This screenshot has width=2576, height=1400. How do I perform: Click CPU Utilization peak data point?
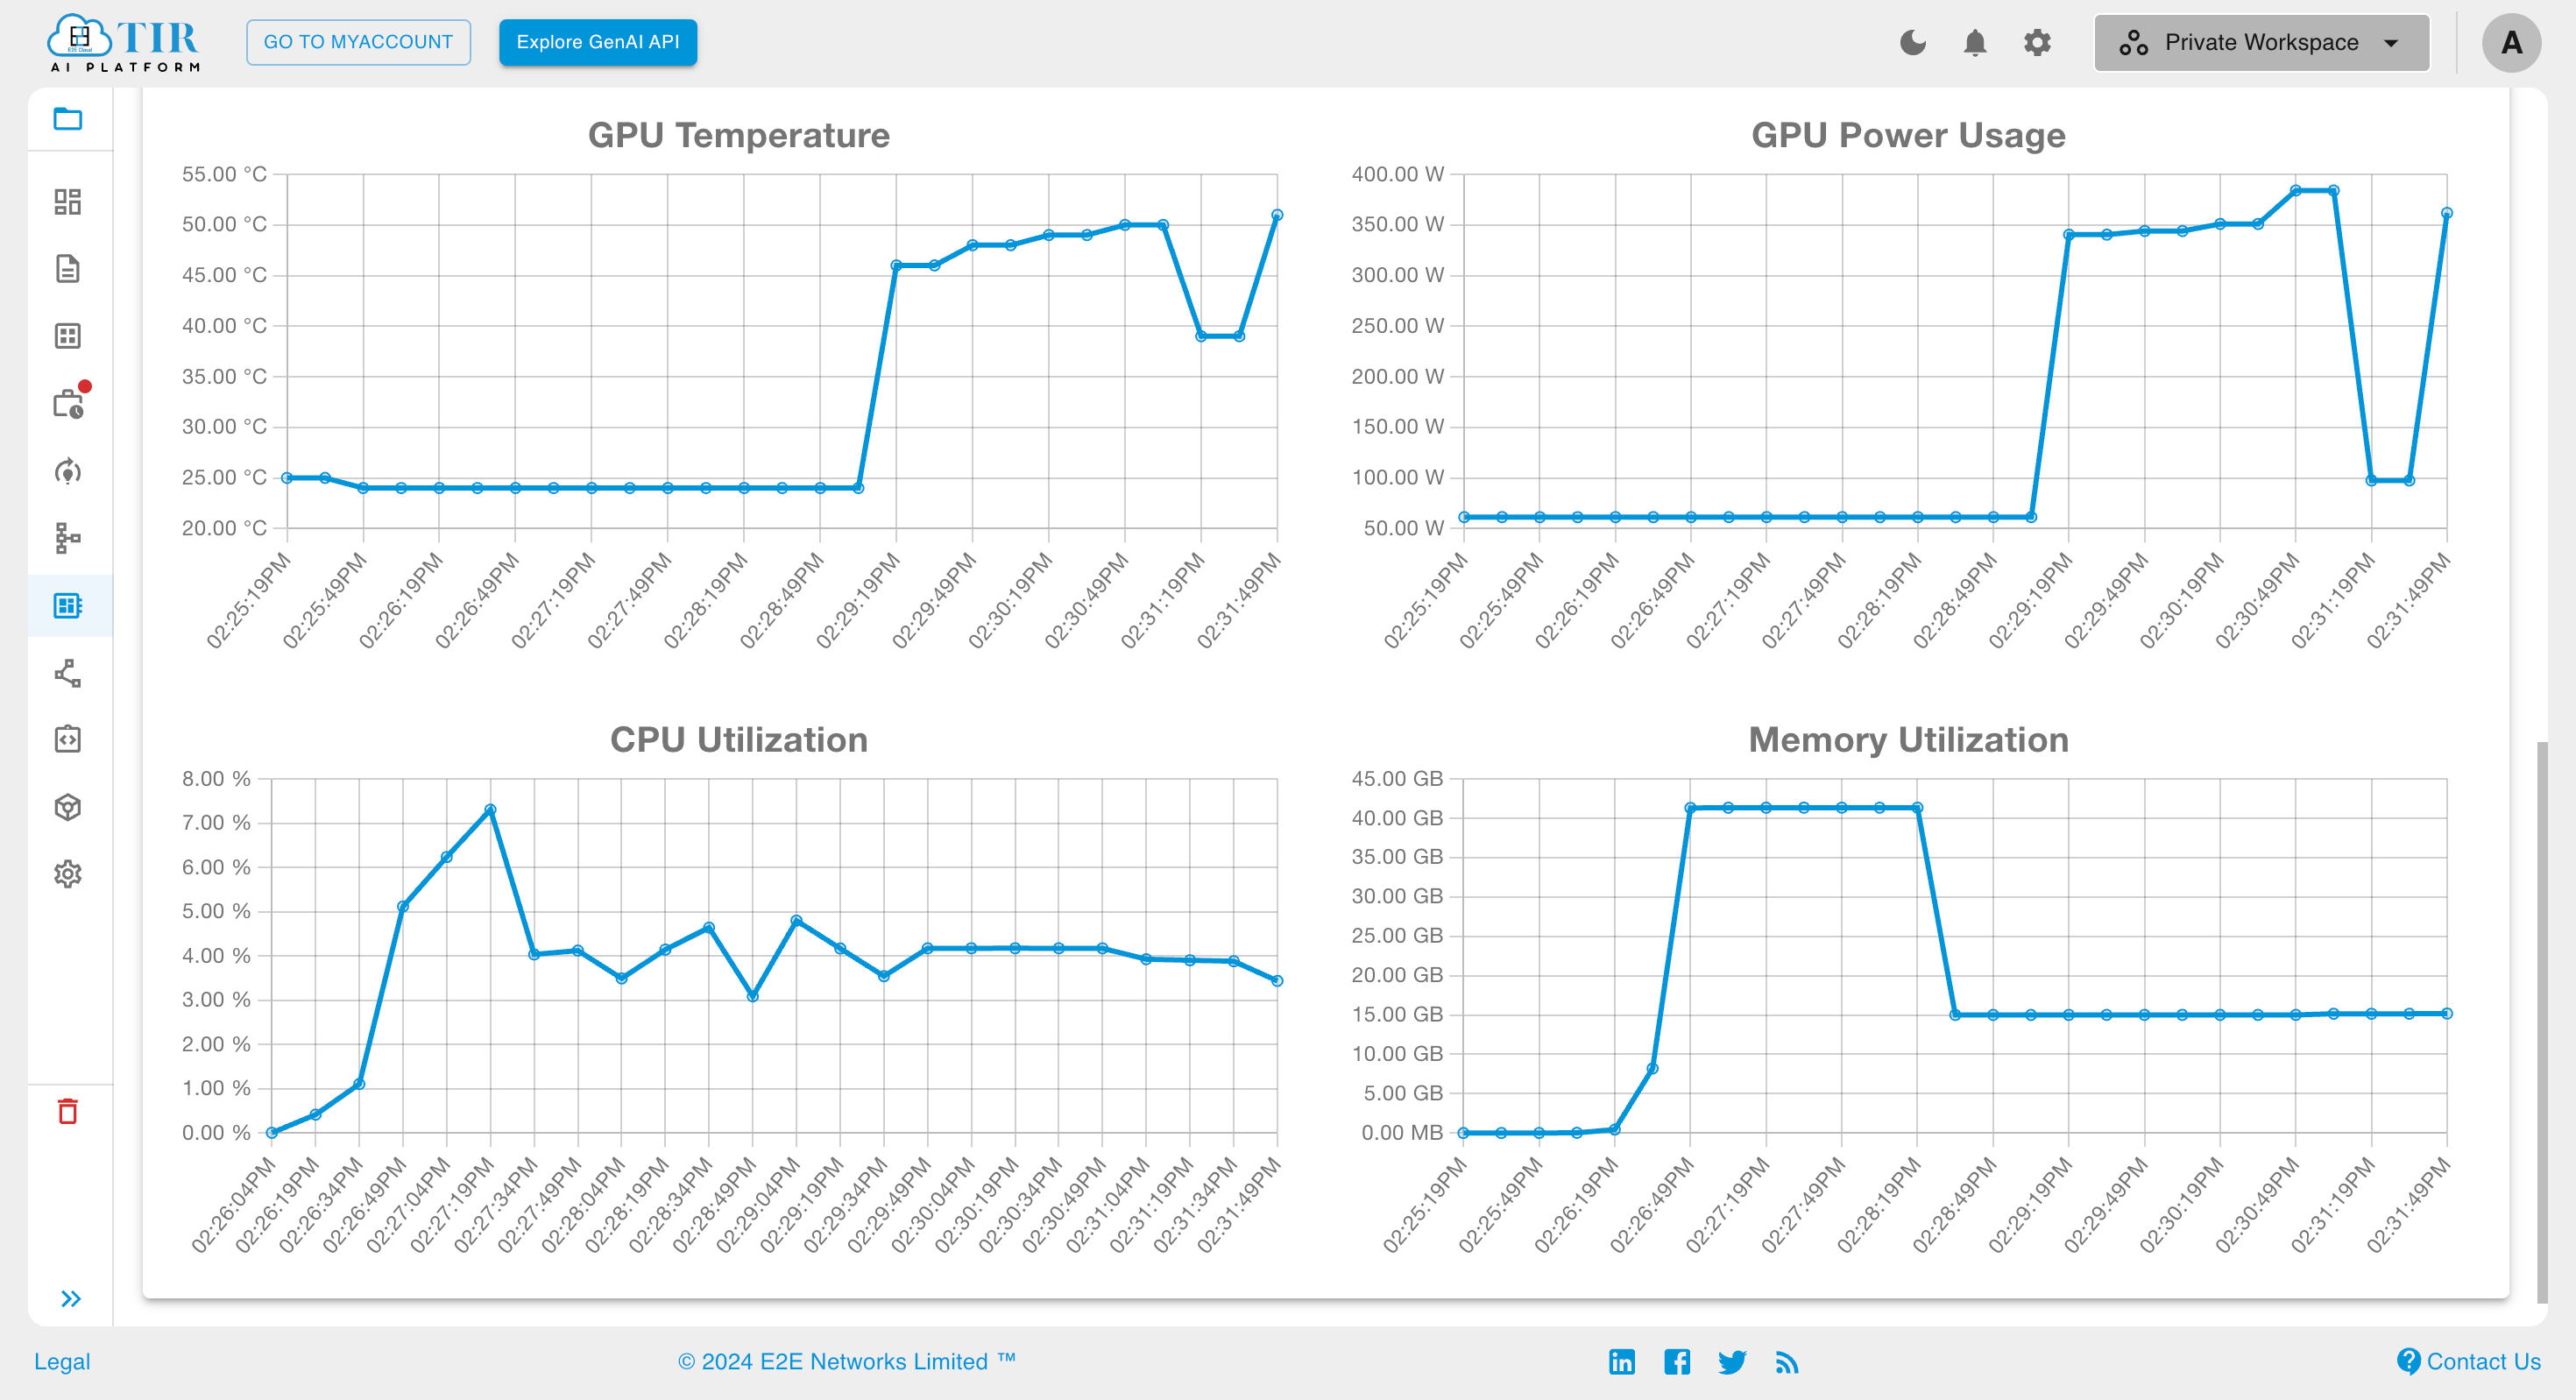click(490, 810)
